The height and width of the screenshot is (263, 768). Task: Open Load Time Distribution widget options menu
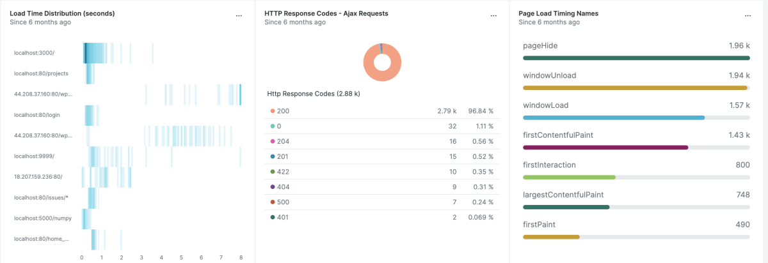pyautogui.click(x=239, y=15)
